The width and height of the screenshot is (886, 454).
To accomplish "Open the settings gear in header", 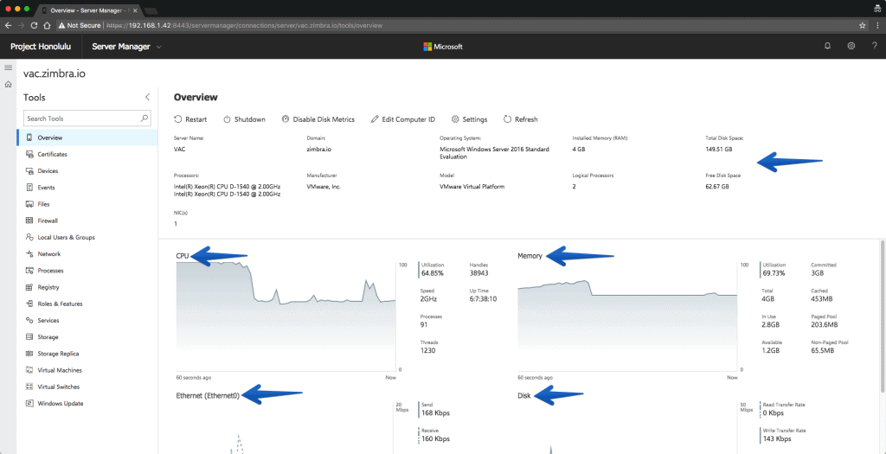I will point(851,47).
